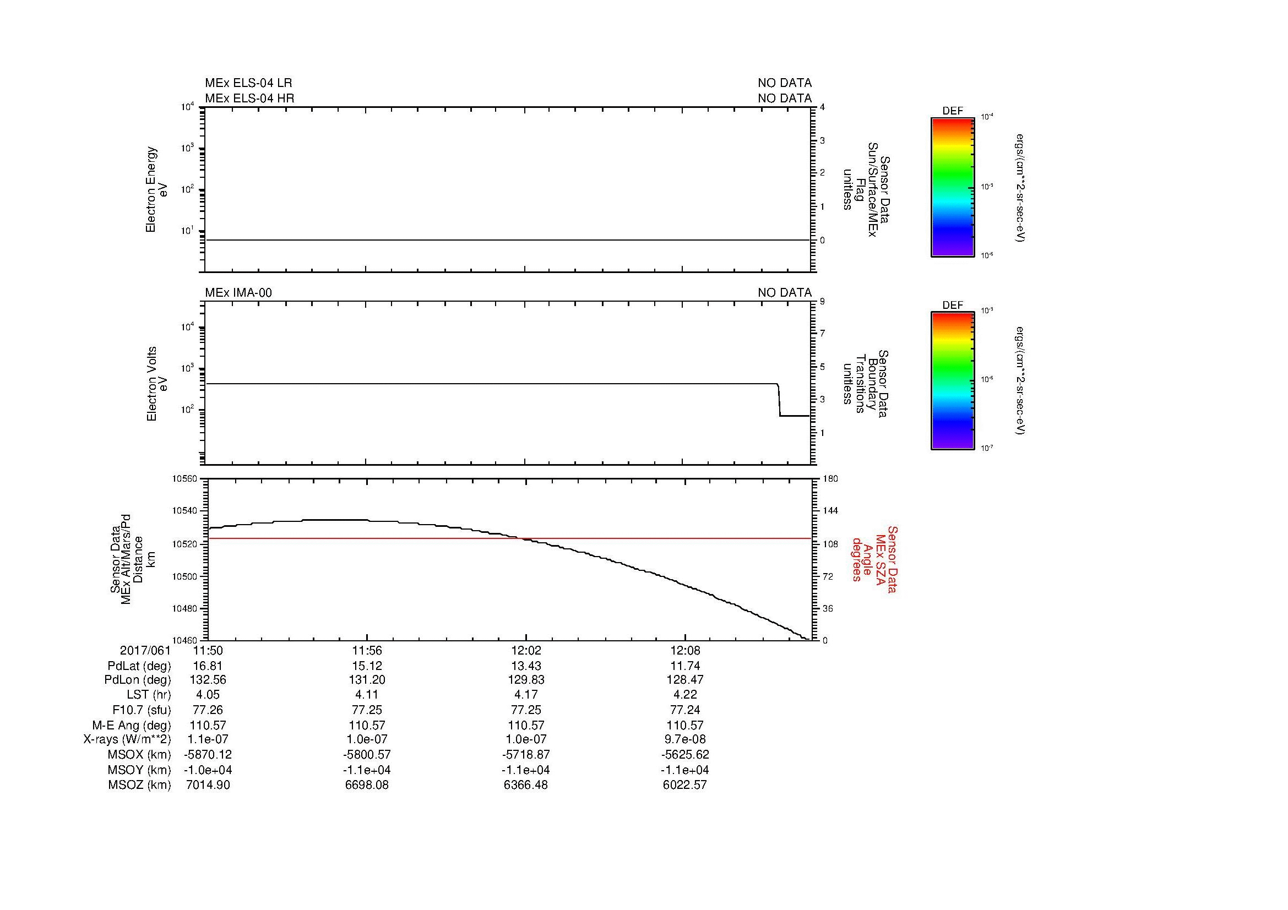Click the MSOX (km) row label
This screenshot has width=1288, height=910.
click(139, 755)
